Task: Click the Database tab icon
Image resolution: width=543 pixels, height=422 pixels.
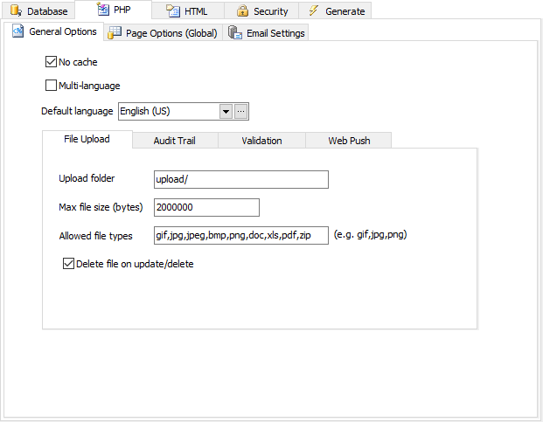Action: click(x=16, y=11)
